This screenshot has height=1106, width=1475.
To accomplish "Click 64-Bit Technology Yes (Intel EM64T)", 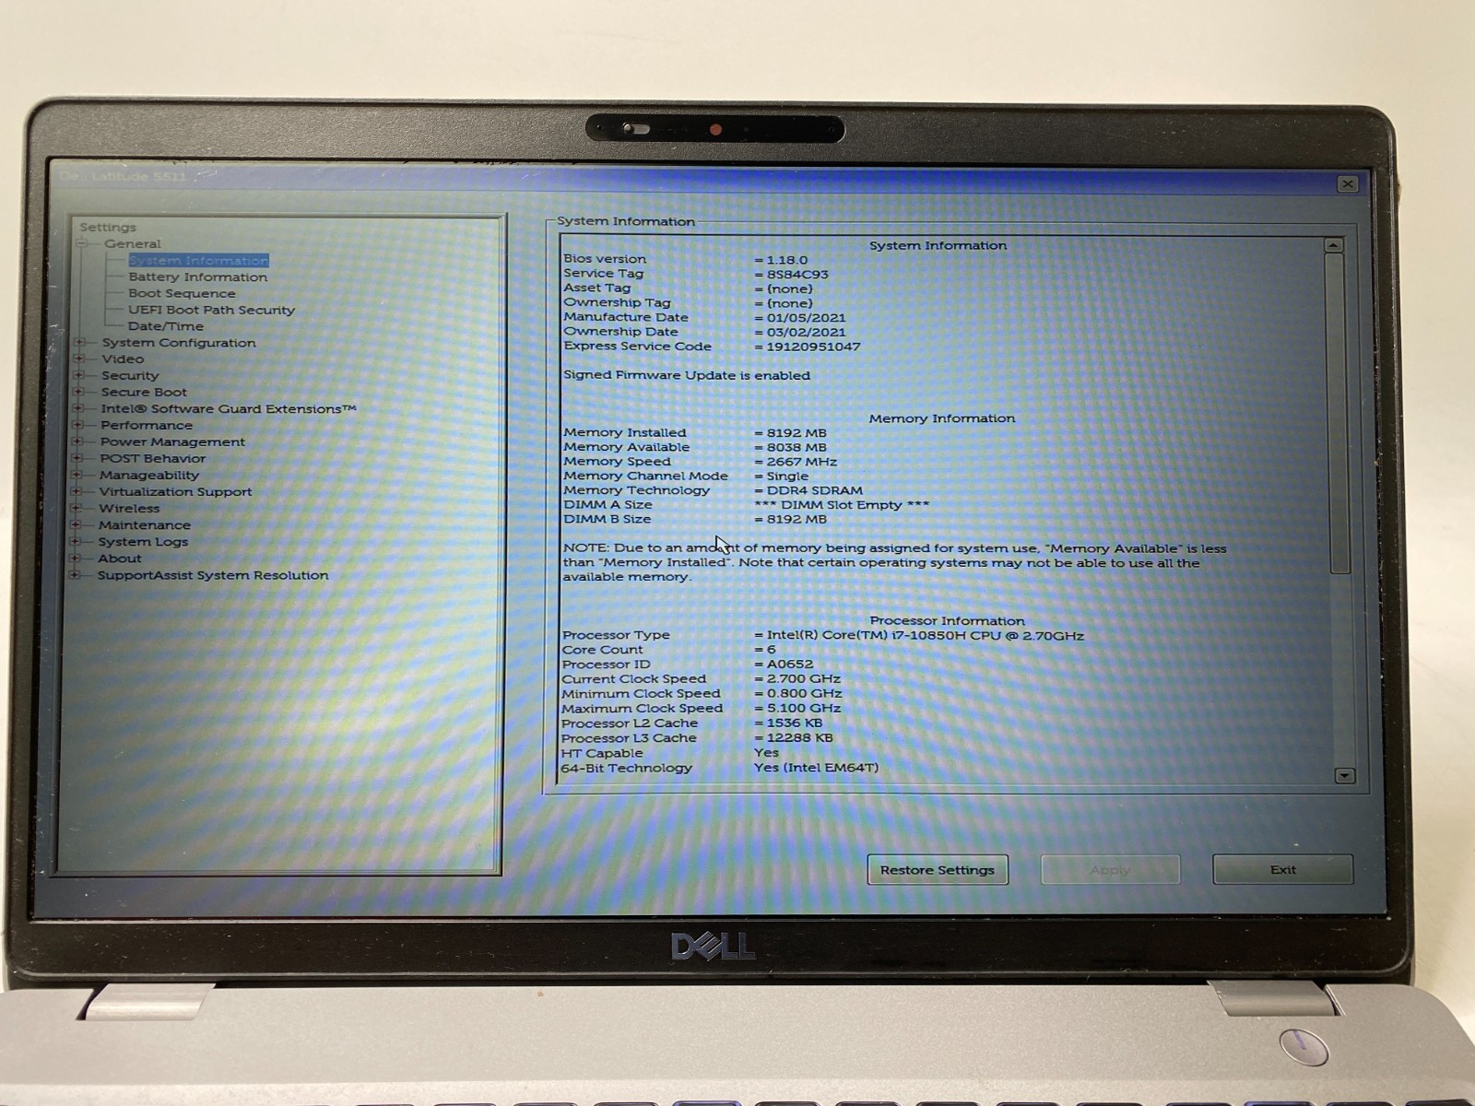I will pos(816,767).
